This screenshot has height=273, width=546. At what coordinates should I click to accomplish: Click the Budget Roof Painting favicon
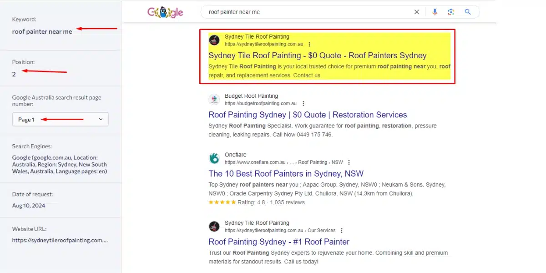pos(214,100)
